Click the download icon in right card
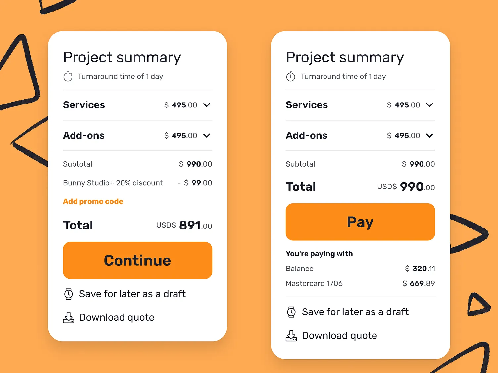This screenshot has height=373, width=498. coord(291,336)
